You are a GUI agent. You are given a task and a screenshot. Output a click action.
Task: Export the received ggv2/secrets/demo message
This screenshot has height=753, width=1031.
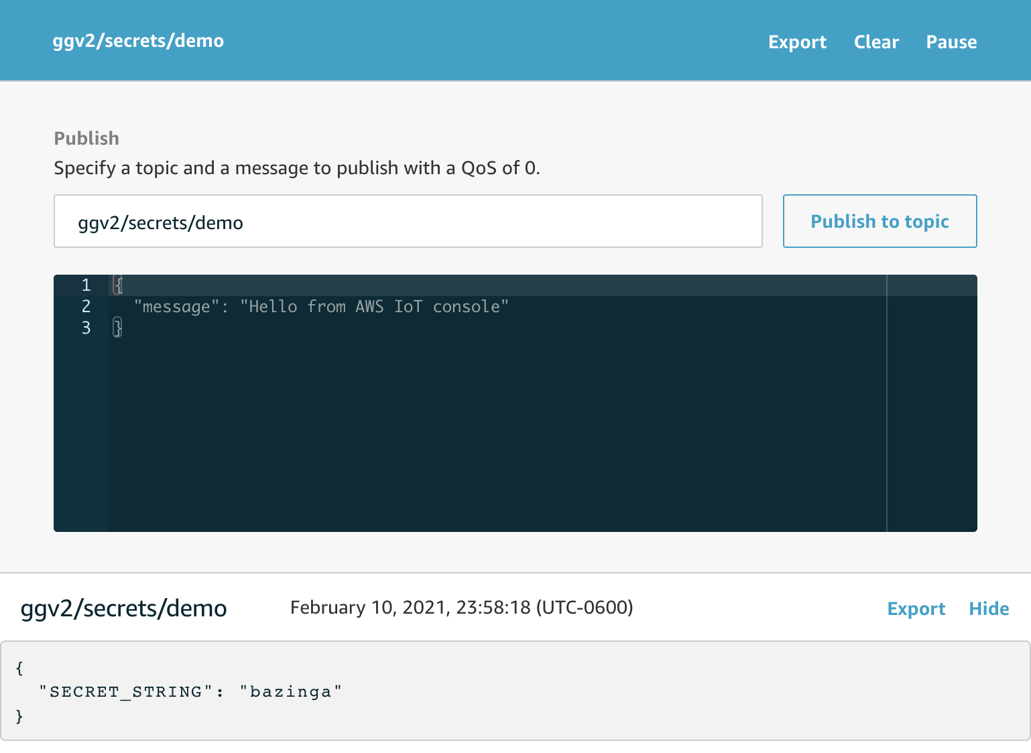click(x=916, y=608)
